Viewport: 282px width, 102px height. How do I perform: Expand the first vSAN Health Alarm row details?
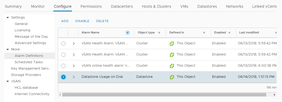pos(74,44)
